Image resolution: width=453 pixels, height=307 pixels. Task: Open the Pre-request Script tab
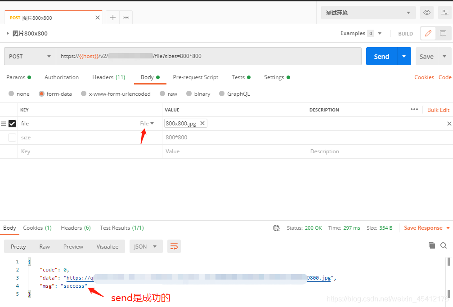pos(196,77)
